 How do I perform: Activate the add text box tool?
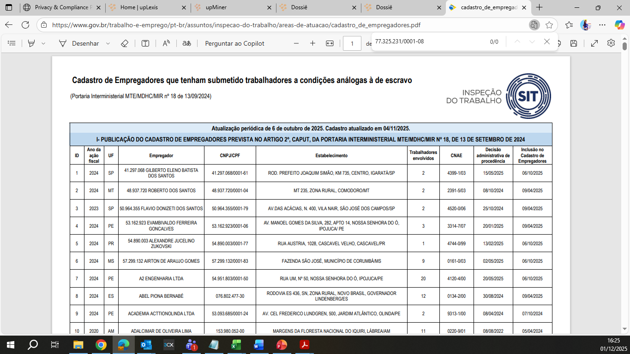[145, 43]
